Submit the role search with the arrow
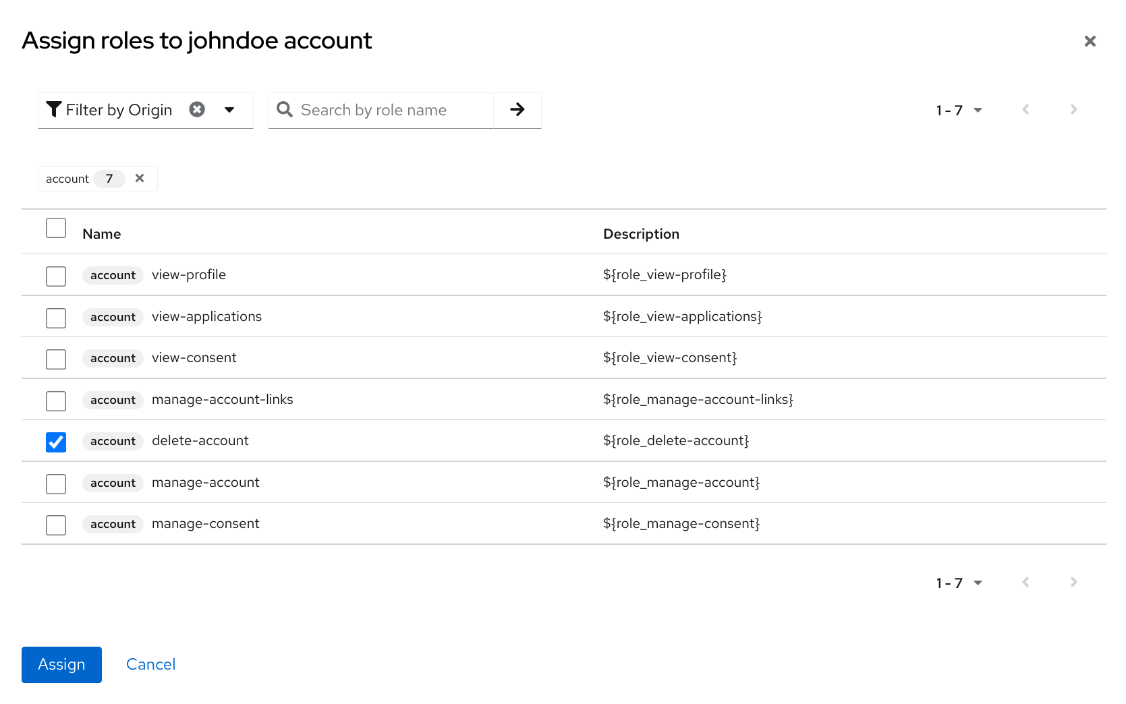The height and width of the screenshot is (704, 1126). [x=517, y=109]
